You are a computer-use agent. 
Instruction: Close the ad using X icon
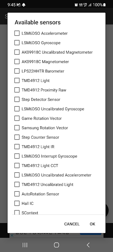point(12,235)
